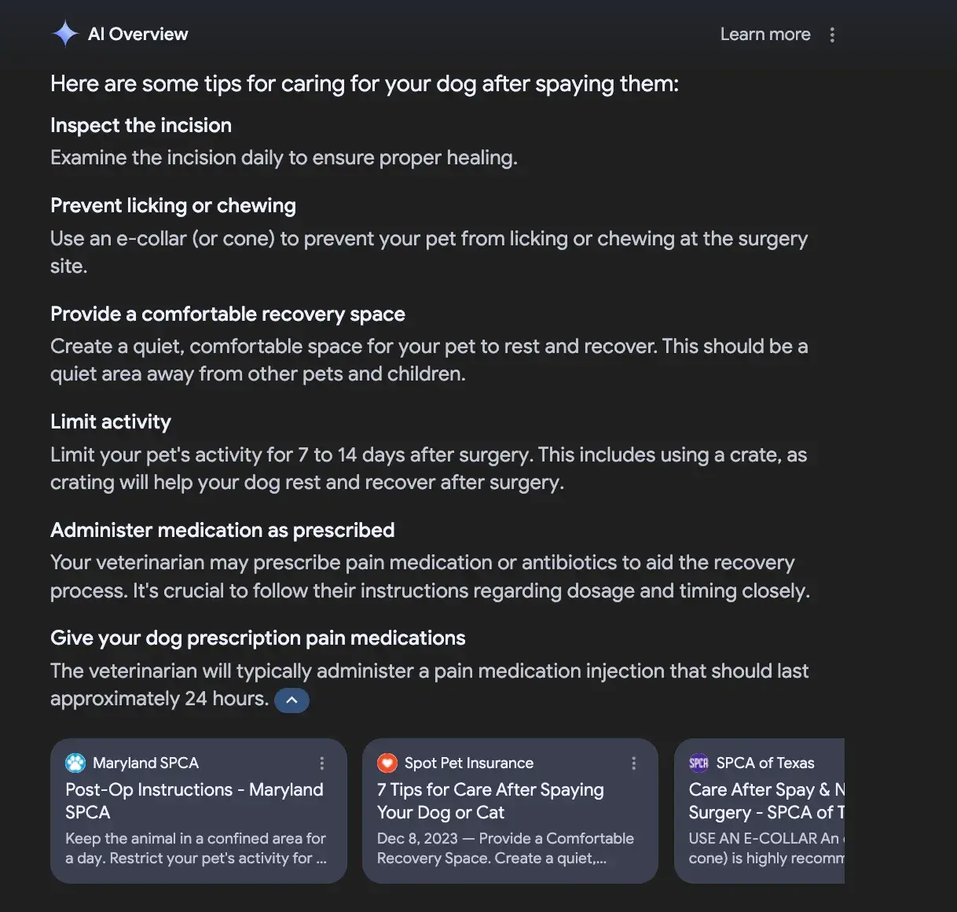Click the SPCA of Texas logo icon
The width and height of the screenshot is (957, 912).
pyautogui.click(x=698, y=763)
